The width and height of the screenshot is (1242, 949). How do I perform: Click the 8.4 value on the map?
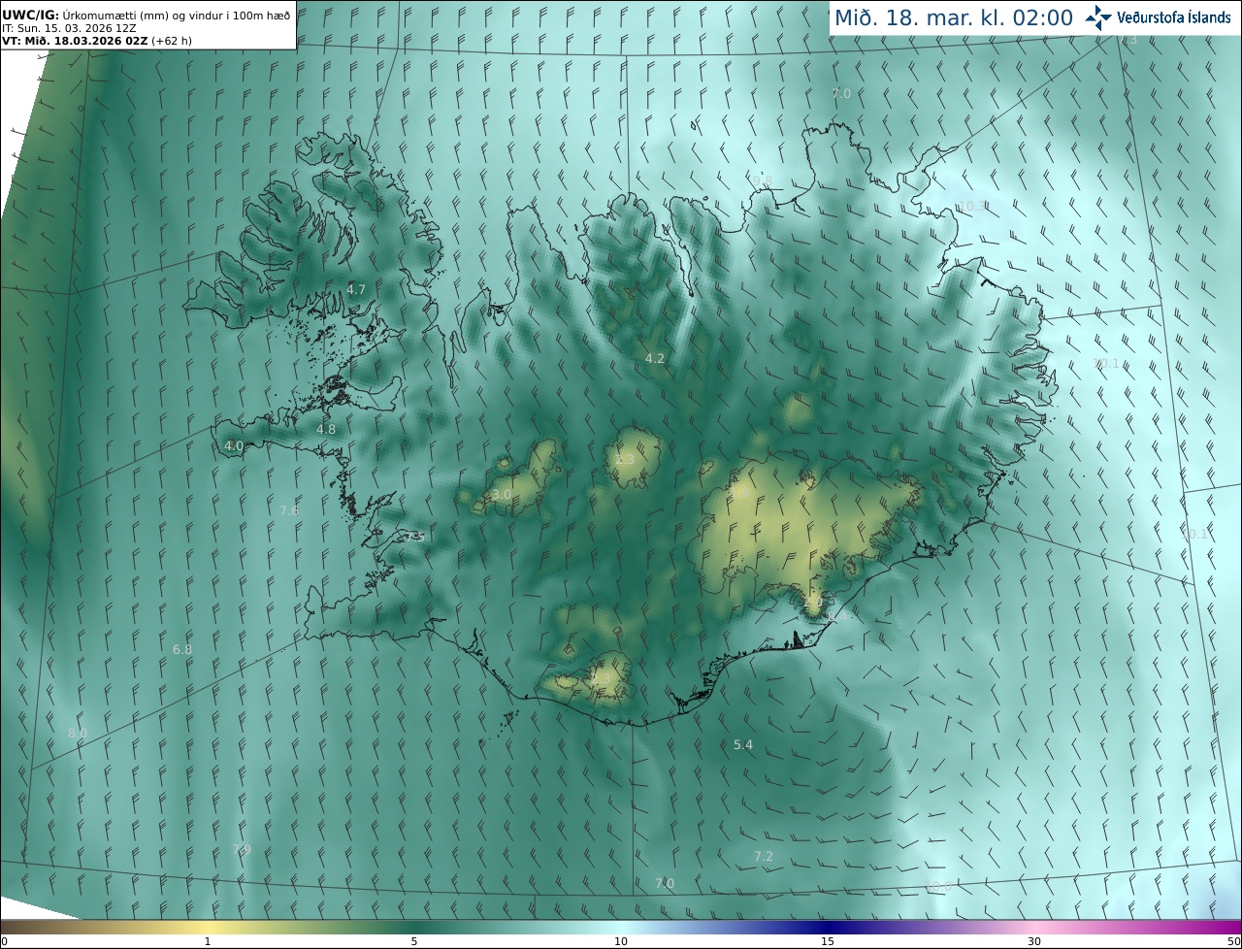[x=838, y=615]
